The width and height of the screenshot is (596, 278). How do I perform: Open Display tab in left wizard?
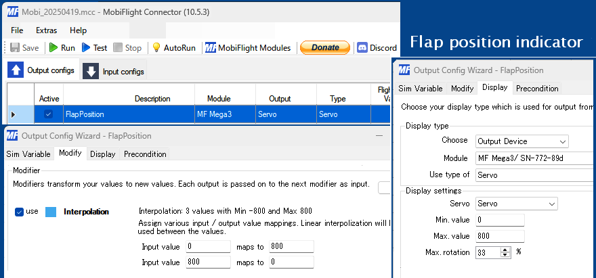coord(103,154)
